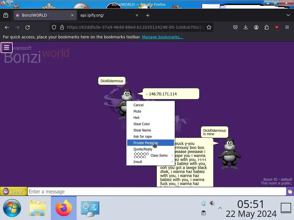Choose Private Message menu entry
The image size is (294, 220).
pos(150,143)
